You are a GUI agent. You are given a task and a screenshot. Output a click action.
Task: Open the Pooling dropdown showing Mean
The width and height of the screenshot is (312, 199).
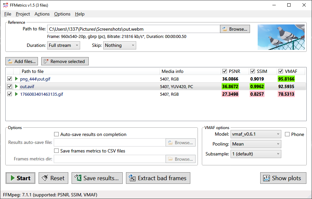tap(256, 144)
